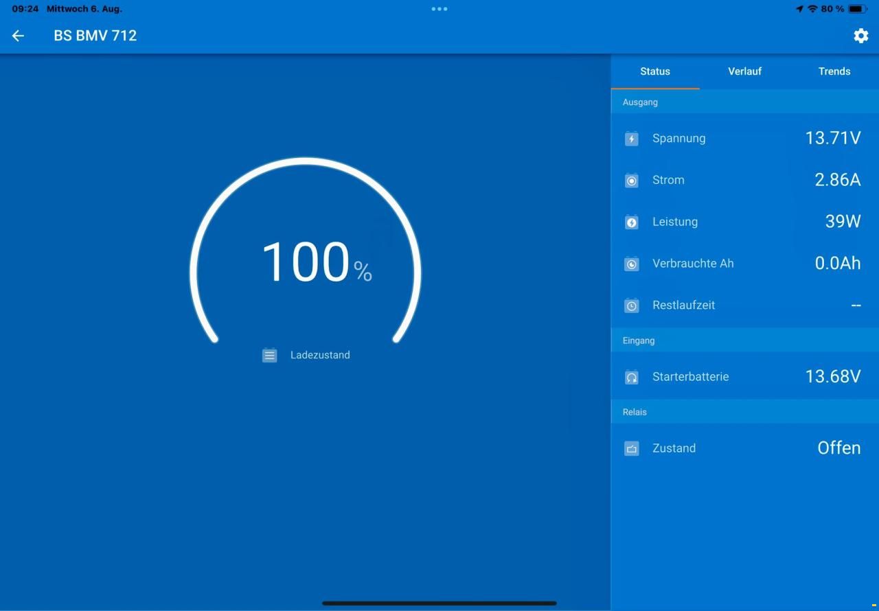This screenshot has height=611, width=879.
Task: Tap the 100% state of charge gauge
Action: click(306, 254)
